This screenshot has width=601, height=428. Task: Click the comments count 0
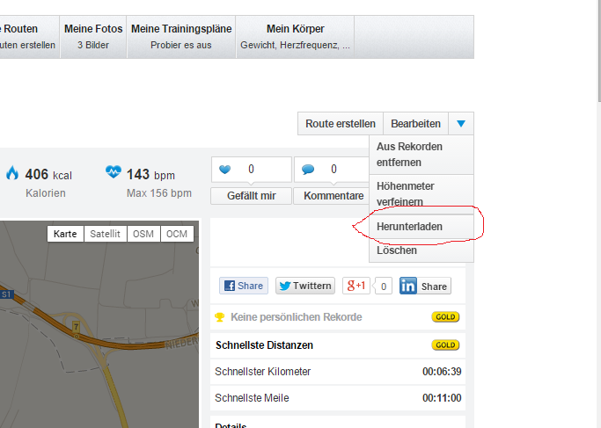pyautogui.click(x=333, y=170)
